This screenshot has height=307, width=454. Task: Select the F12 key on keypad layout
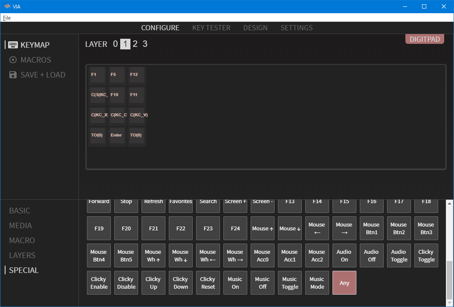pos(137,75)
